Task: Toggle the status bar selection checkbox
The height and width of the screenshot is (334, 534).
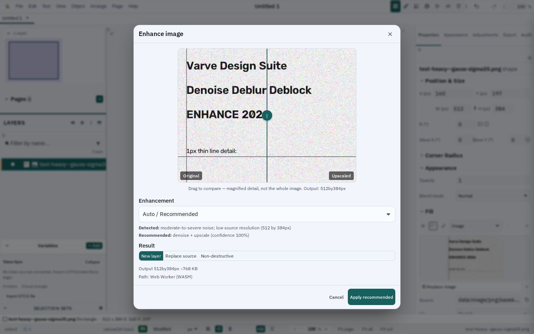Action: tap(4, 319)
